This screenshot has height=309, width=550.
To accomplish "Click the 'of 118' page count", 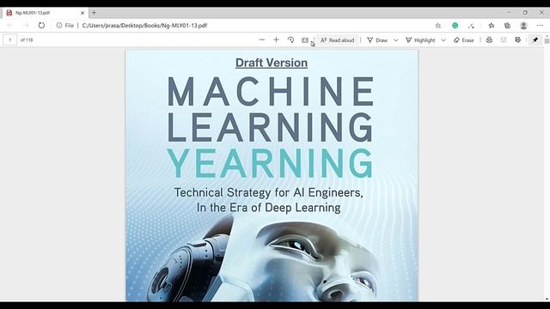I will click(27, 40).
